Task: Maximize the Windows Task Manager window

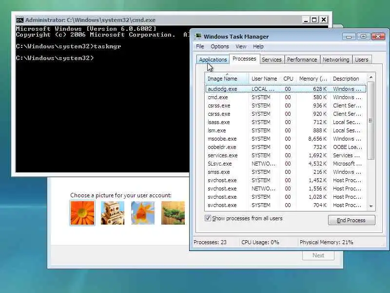Action: (363, 37)
